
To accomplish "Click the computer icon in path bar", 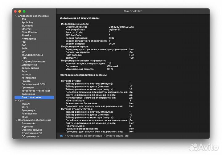I will [x=61, y=136].
